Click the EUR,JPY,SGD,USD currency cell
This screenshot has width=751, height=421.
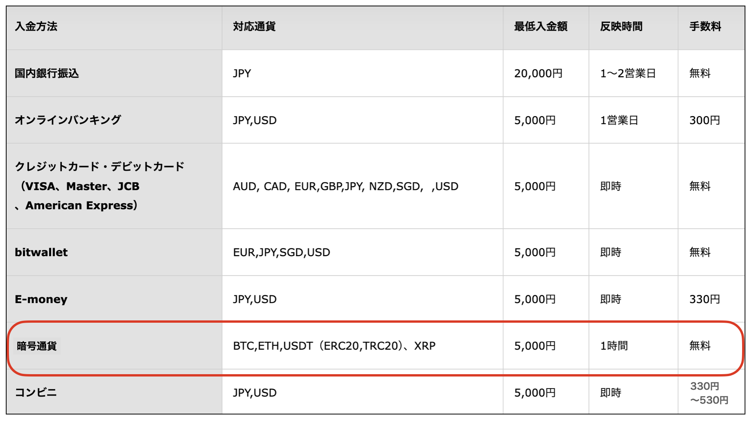point(281,252)
